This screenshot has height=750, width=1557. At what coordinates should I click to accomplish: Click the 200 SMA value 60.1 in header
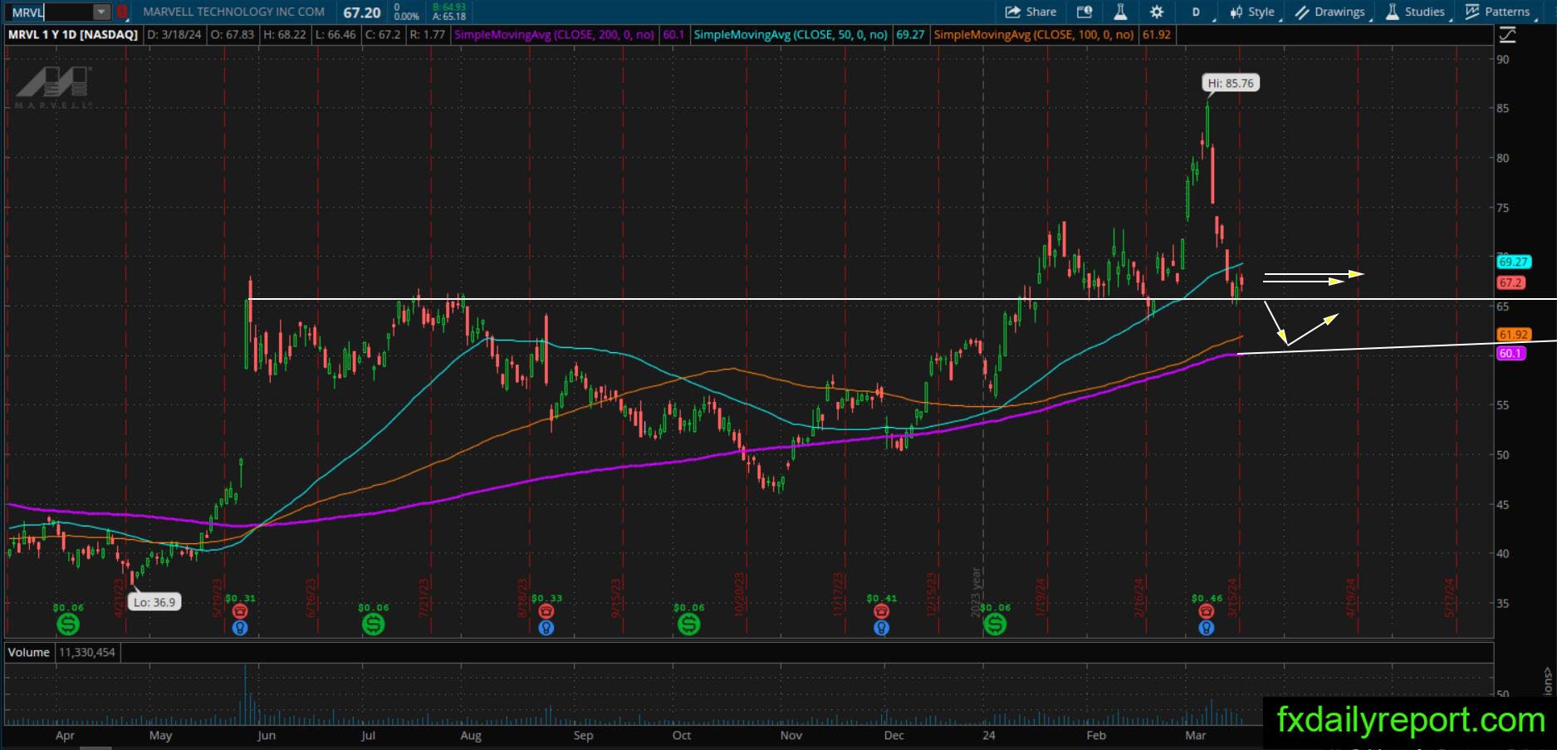coord(673,35)
